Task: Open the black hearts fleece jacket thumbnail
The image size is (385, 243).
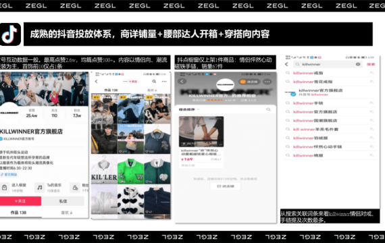Action: pos(130,199)
